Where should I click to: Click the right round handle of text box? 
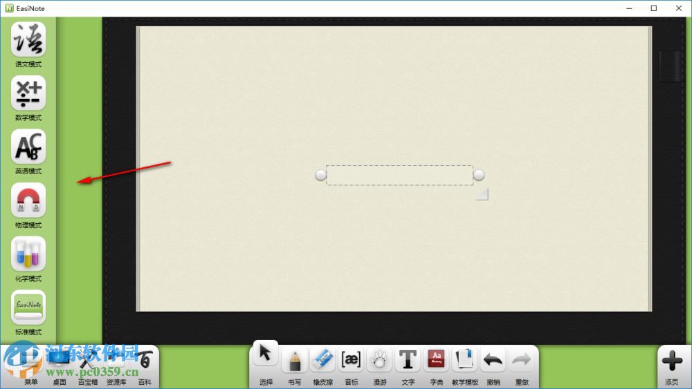coord(479,175)
